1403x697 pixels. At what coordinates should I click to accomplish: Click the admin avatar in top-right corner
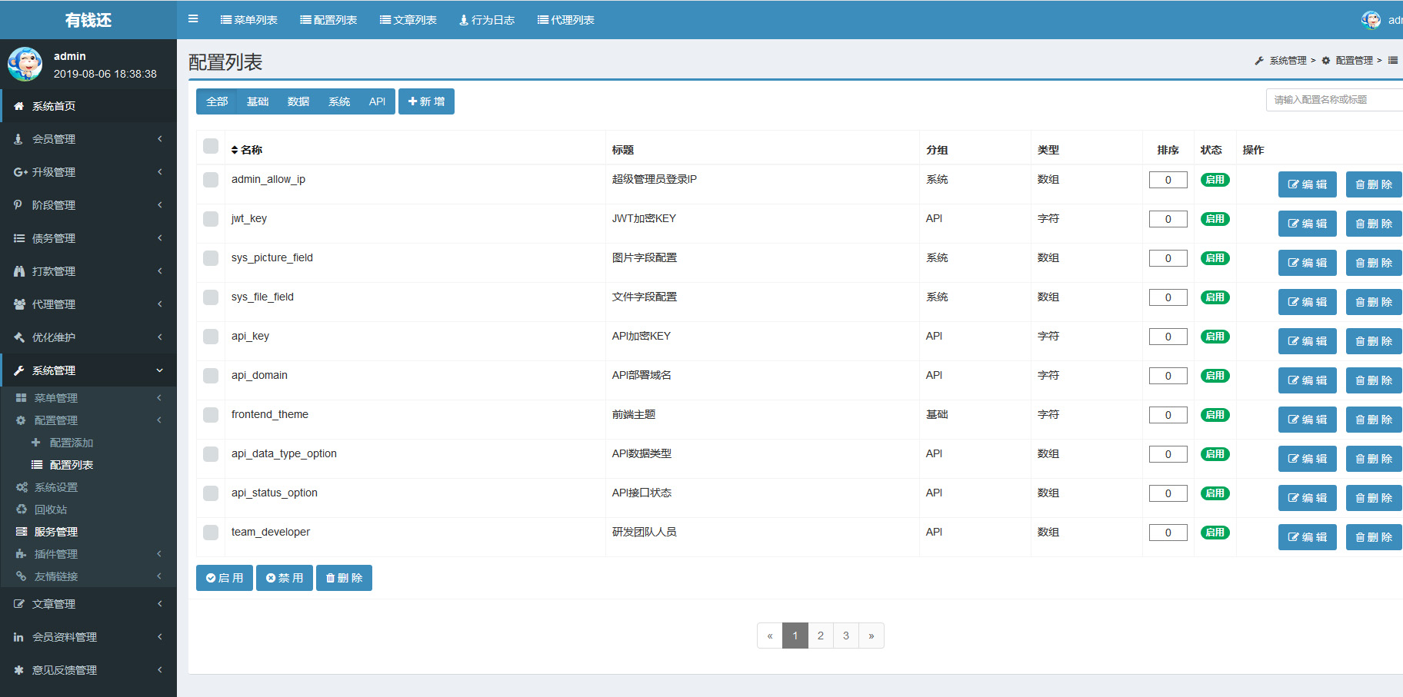pyautogui.click(x=1372, y=20)
